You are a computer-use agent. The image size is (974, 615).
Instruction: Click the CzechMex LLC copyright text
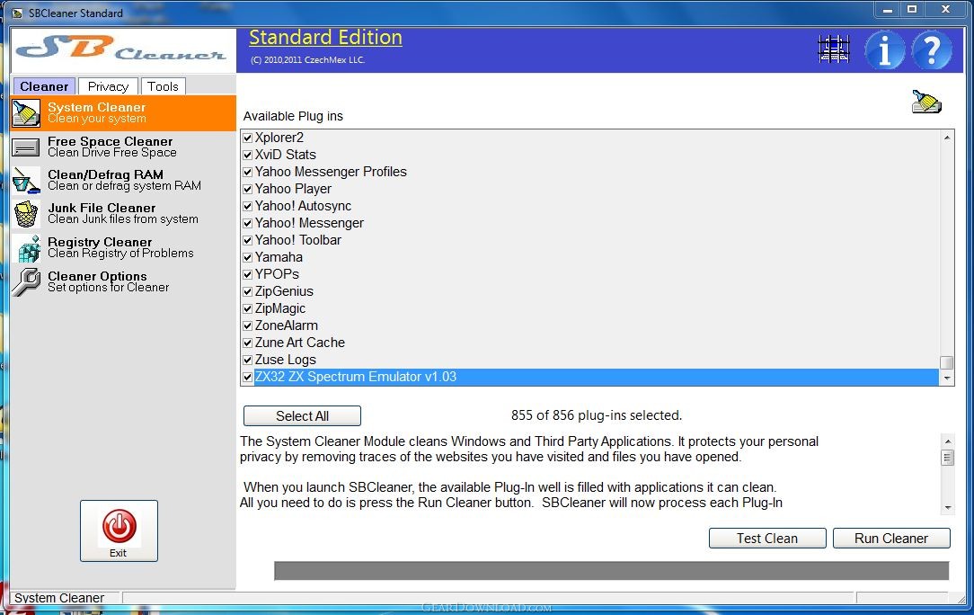click(x=307, y=60)
